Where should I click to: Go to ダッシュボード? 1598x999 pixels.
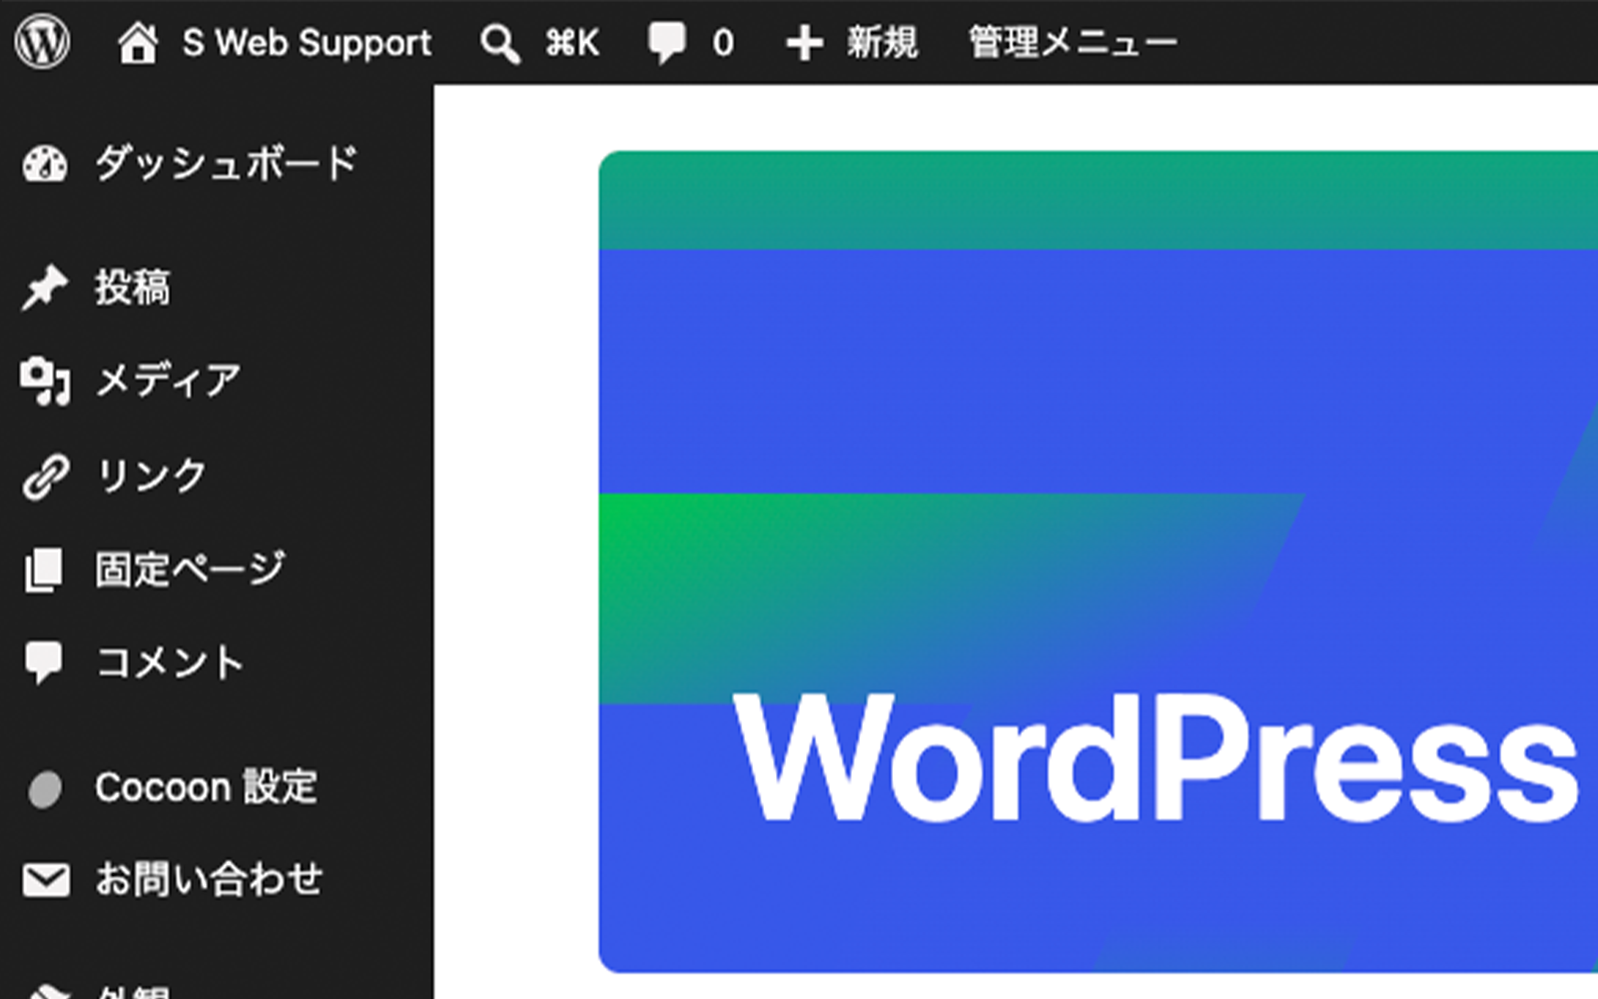pos(227,163)
